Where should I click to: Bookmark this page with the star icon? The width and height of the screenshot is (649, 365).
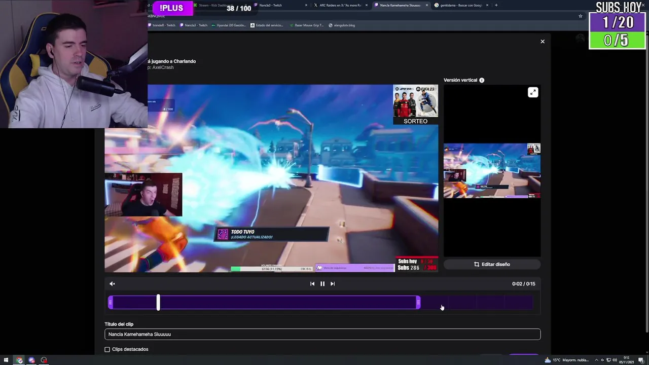tap(581, 16)
